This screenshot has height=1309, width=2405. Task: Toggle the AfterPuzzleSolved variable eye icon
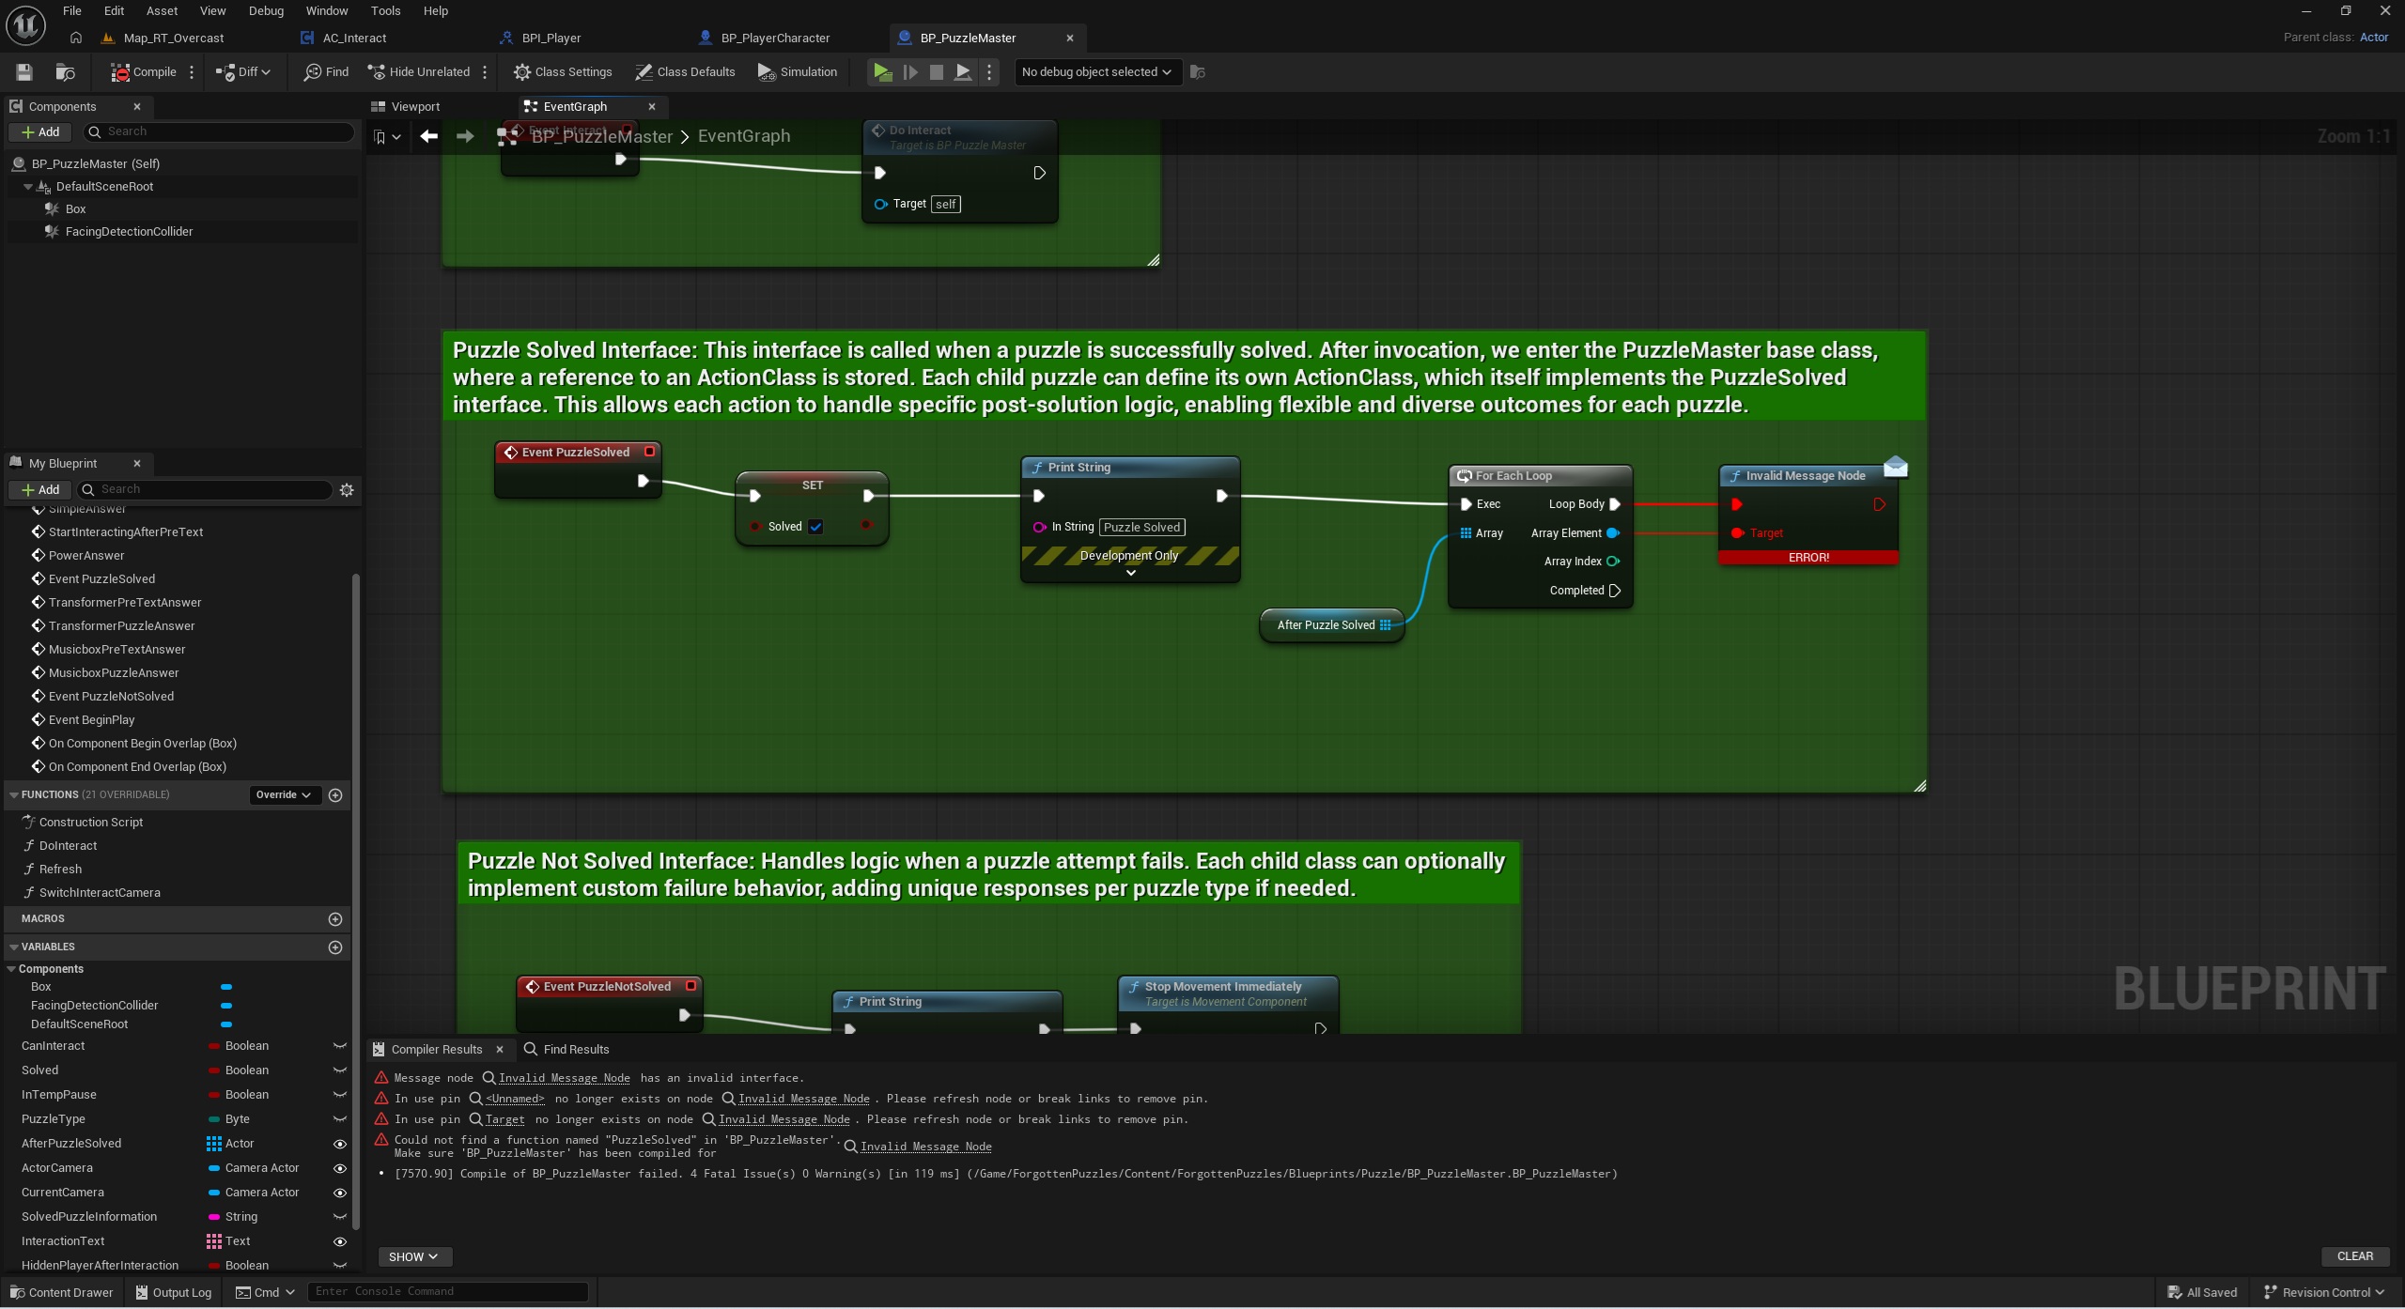[340, 1144]
